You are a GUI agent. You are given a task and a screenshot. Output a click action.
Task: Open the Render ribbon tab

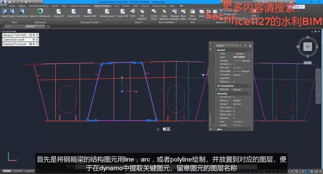coord(126,6)
